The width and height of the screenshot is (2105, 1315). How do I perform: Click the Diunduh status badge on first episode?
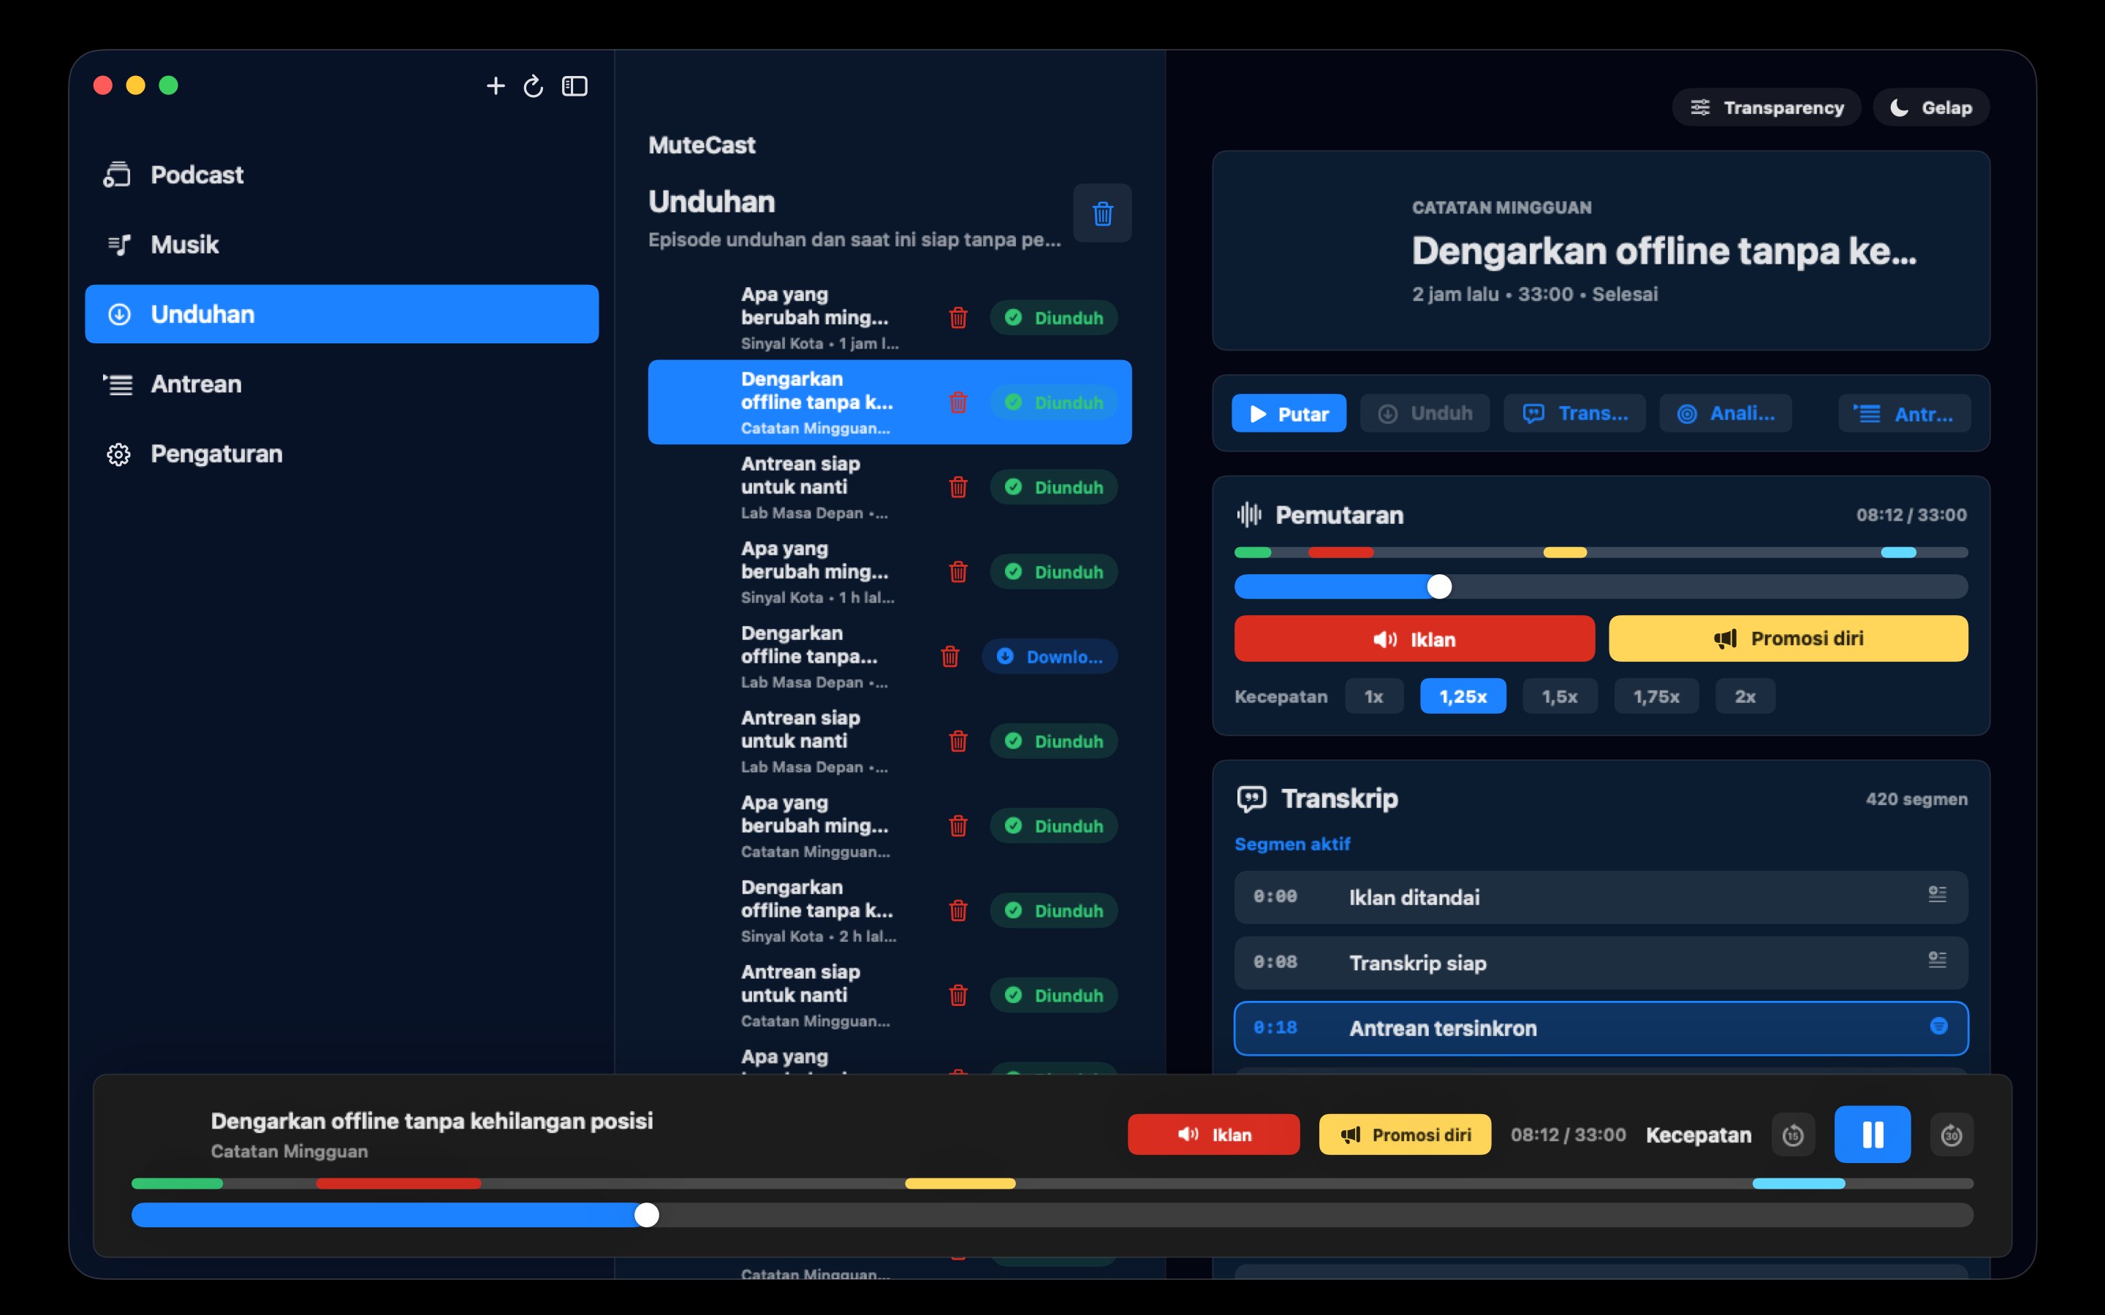1053,318
